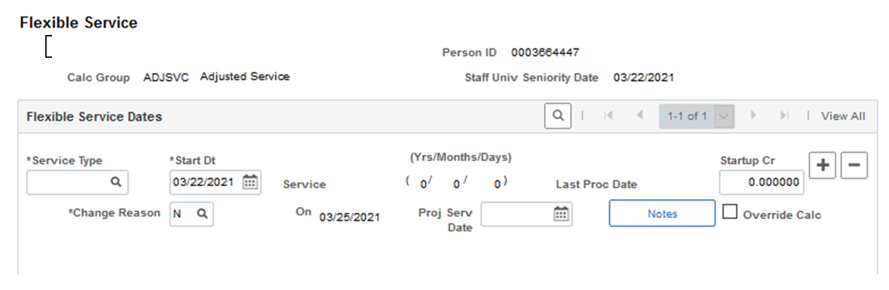Viewport: 889px width, 290px height.
Task: Click the Startup Cr value field
Action: [x=762, y=182]
